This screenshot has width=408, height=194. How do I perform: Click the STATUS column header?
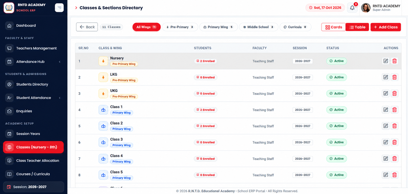(333, 48)
